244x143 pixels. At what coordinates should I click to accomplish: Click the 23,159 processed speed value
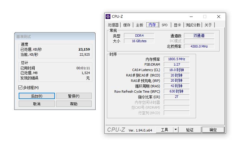tap(84, 49)
